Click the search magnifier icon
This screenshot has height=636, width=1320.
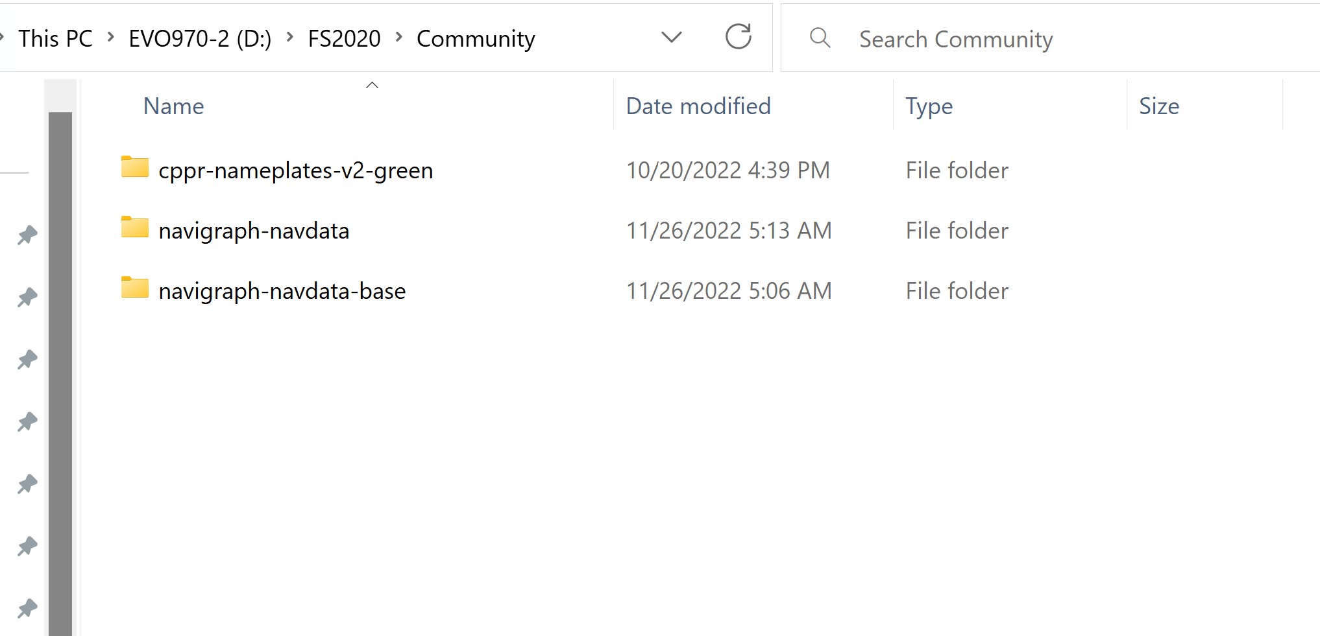[x=820, y=38]
